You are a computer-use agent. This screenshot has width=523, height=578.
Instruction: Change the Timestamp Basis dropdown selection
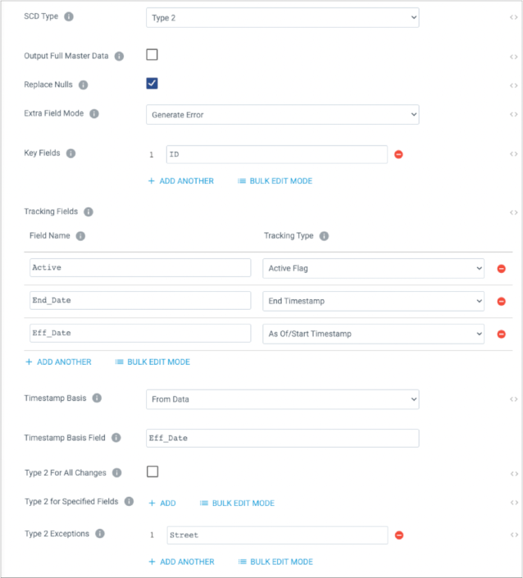point(282,399)
